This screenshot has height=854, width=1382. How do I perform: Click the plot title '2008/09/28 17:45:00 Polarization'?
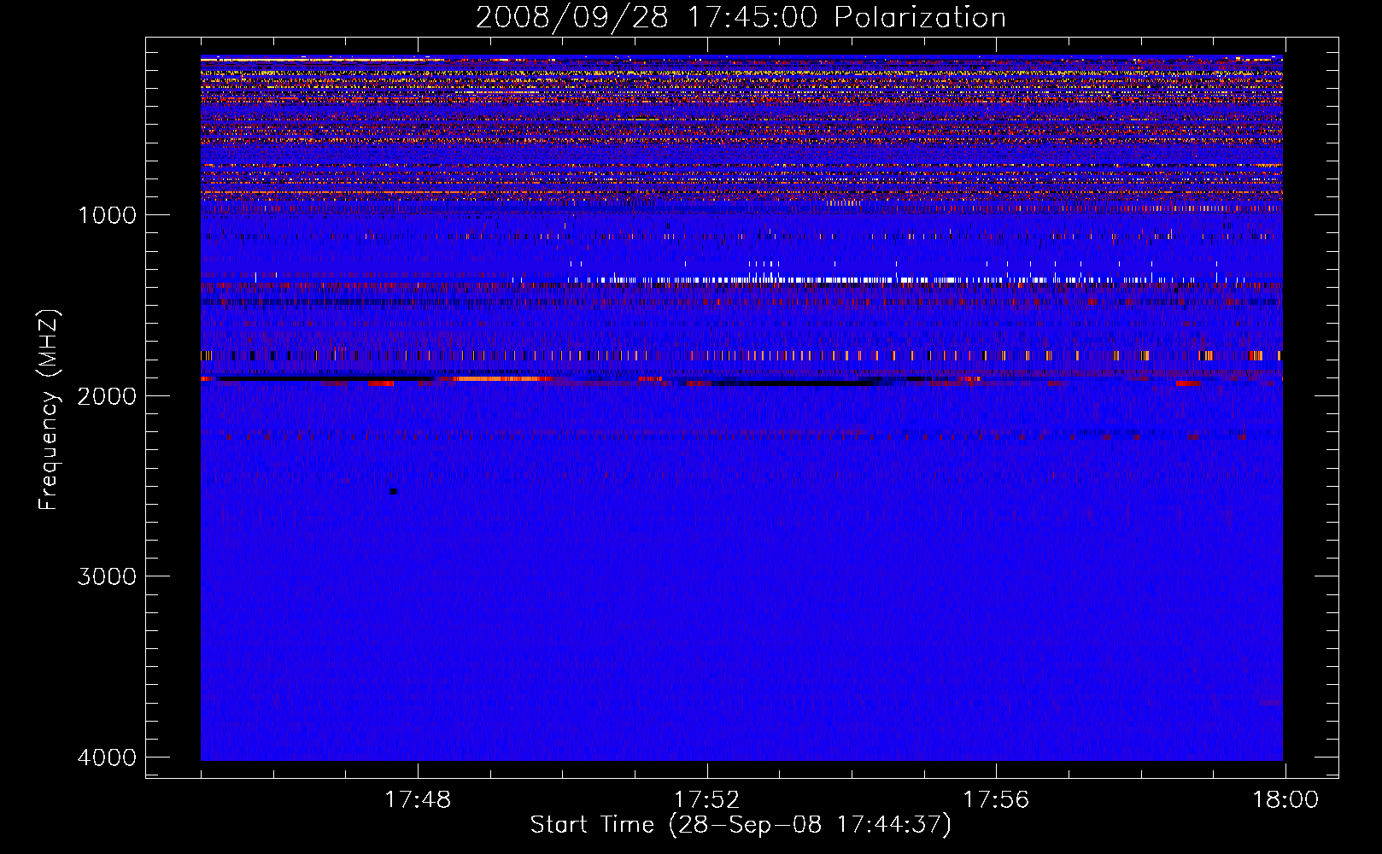pos(741,18)
